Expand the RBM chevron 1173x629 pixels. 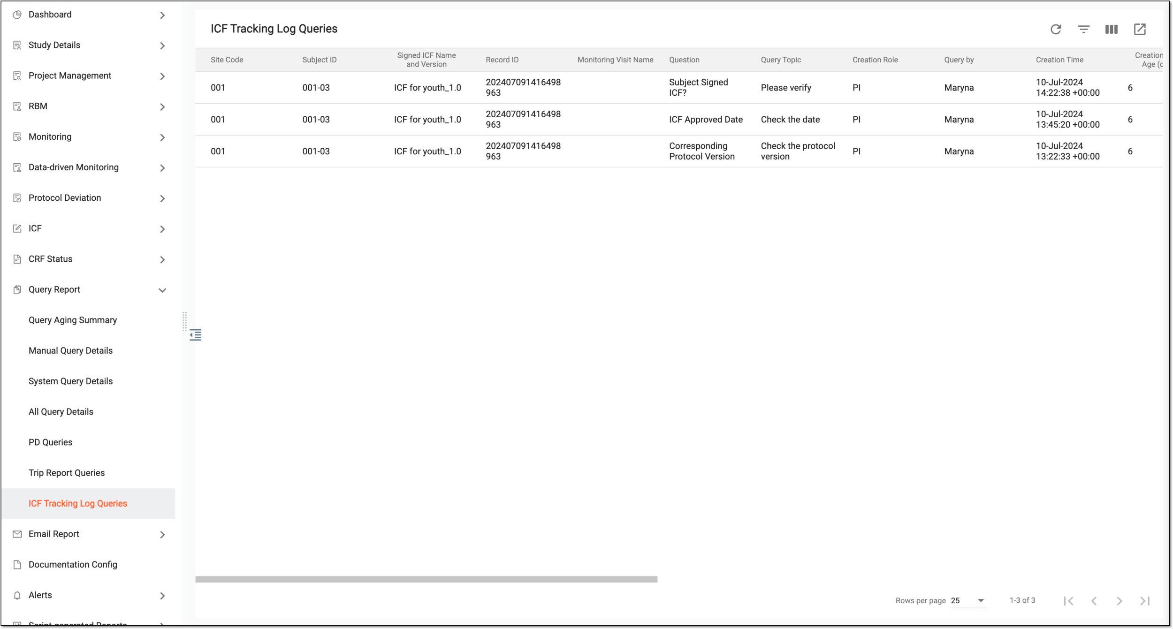click(162, 107)
